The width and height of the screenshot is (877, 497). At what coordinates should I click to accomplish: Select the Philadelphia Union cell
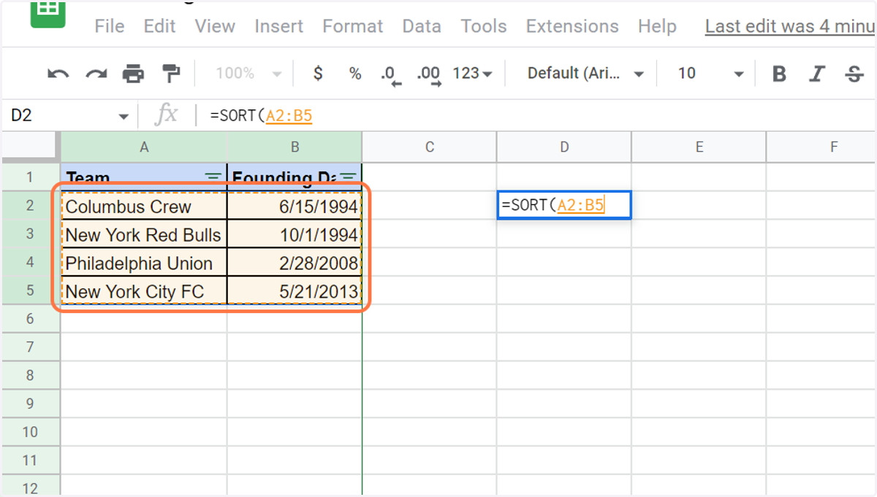144,263
